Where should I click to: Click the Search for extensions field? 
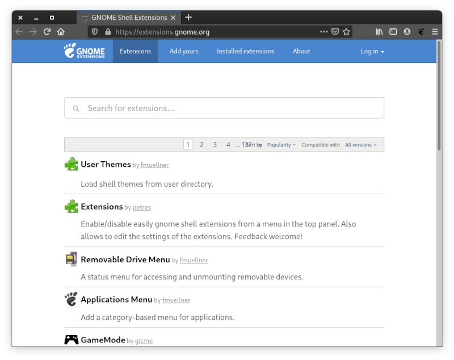[224, 108]
